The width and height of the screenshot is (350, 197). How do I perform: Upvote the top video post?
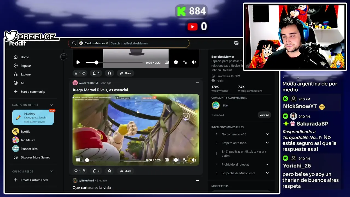(76, 73)
